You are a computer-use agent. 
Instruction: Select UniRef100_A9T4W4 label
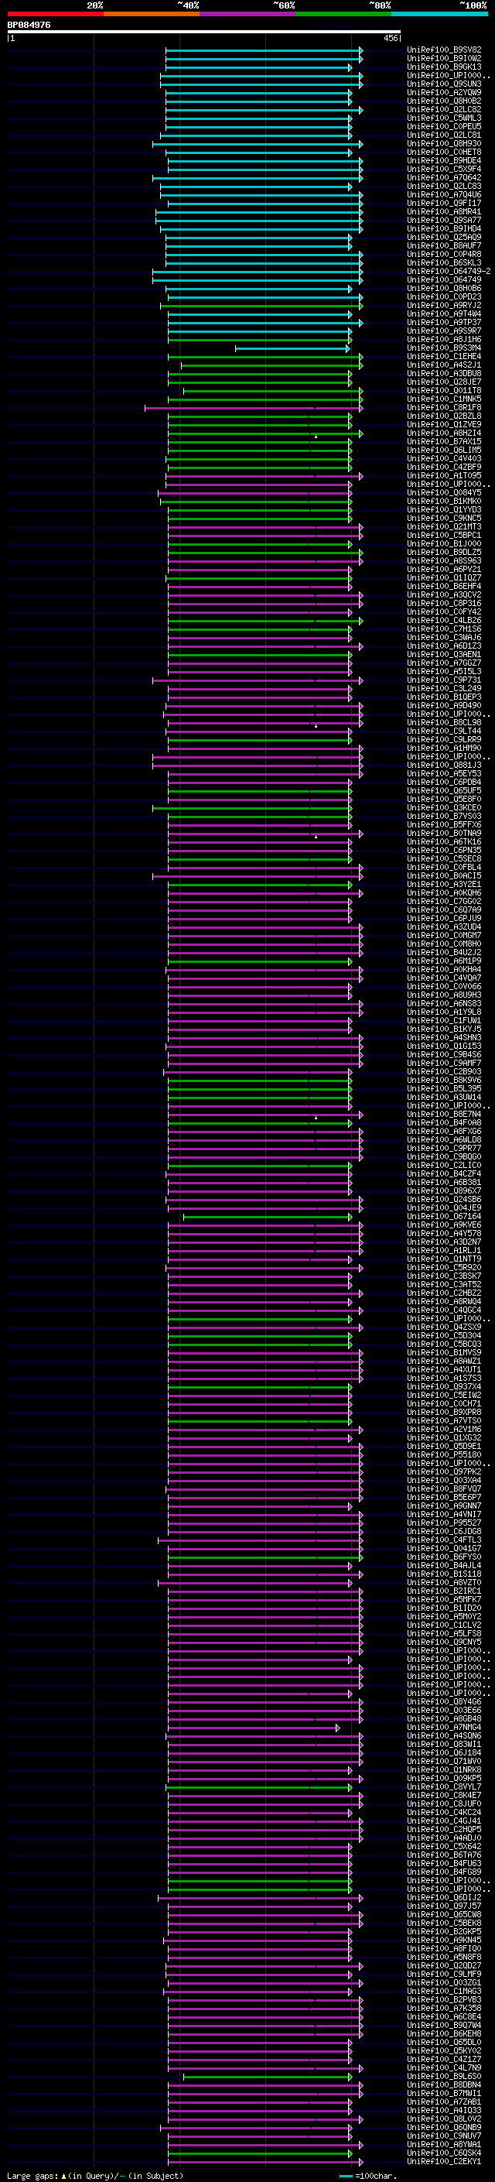coord(444,314)
